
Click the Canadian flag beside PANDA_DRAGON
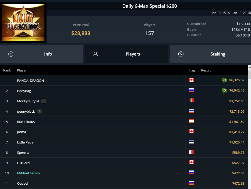point(191,80)
